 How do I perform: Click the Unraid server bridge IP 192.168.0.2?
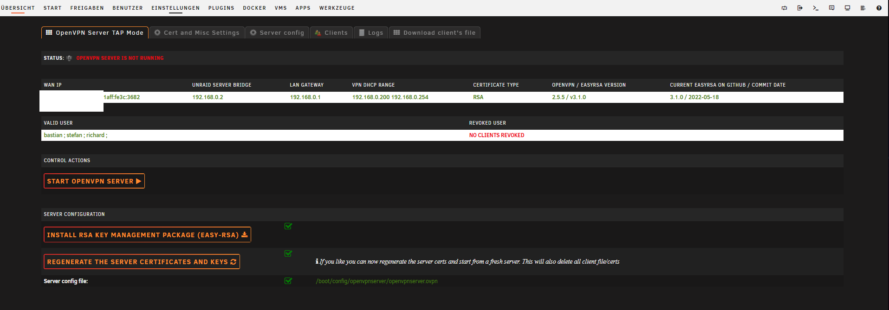click(x=208, y=97)
